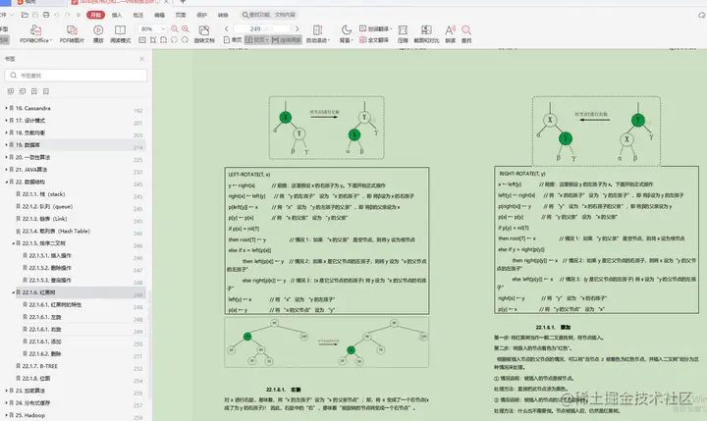Click the 全文翻译 full translation tool
Viewport: 707px width, 421px height.
pos(374,40)
